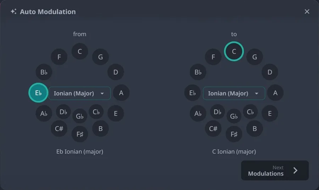The height and width of the screenshot is (190, 319).
Task: Select D in the 'to' key circle
Action: (x=270, y=72)
